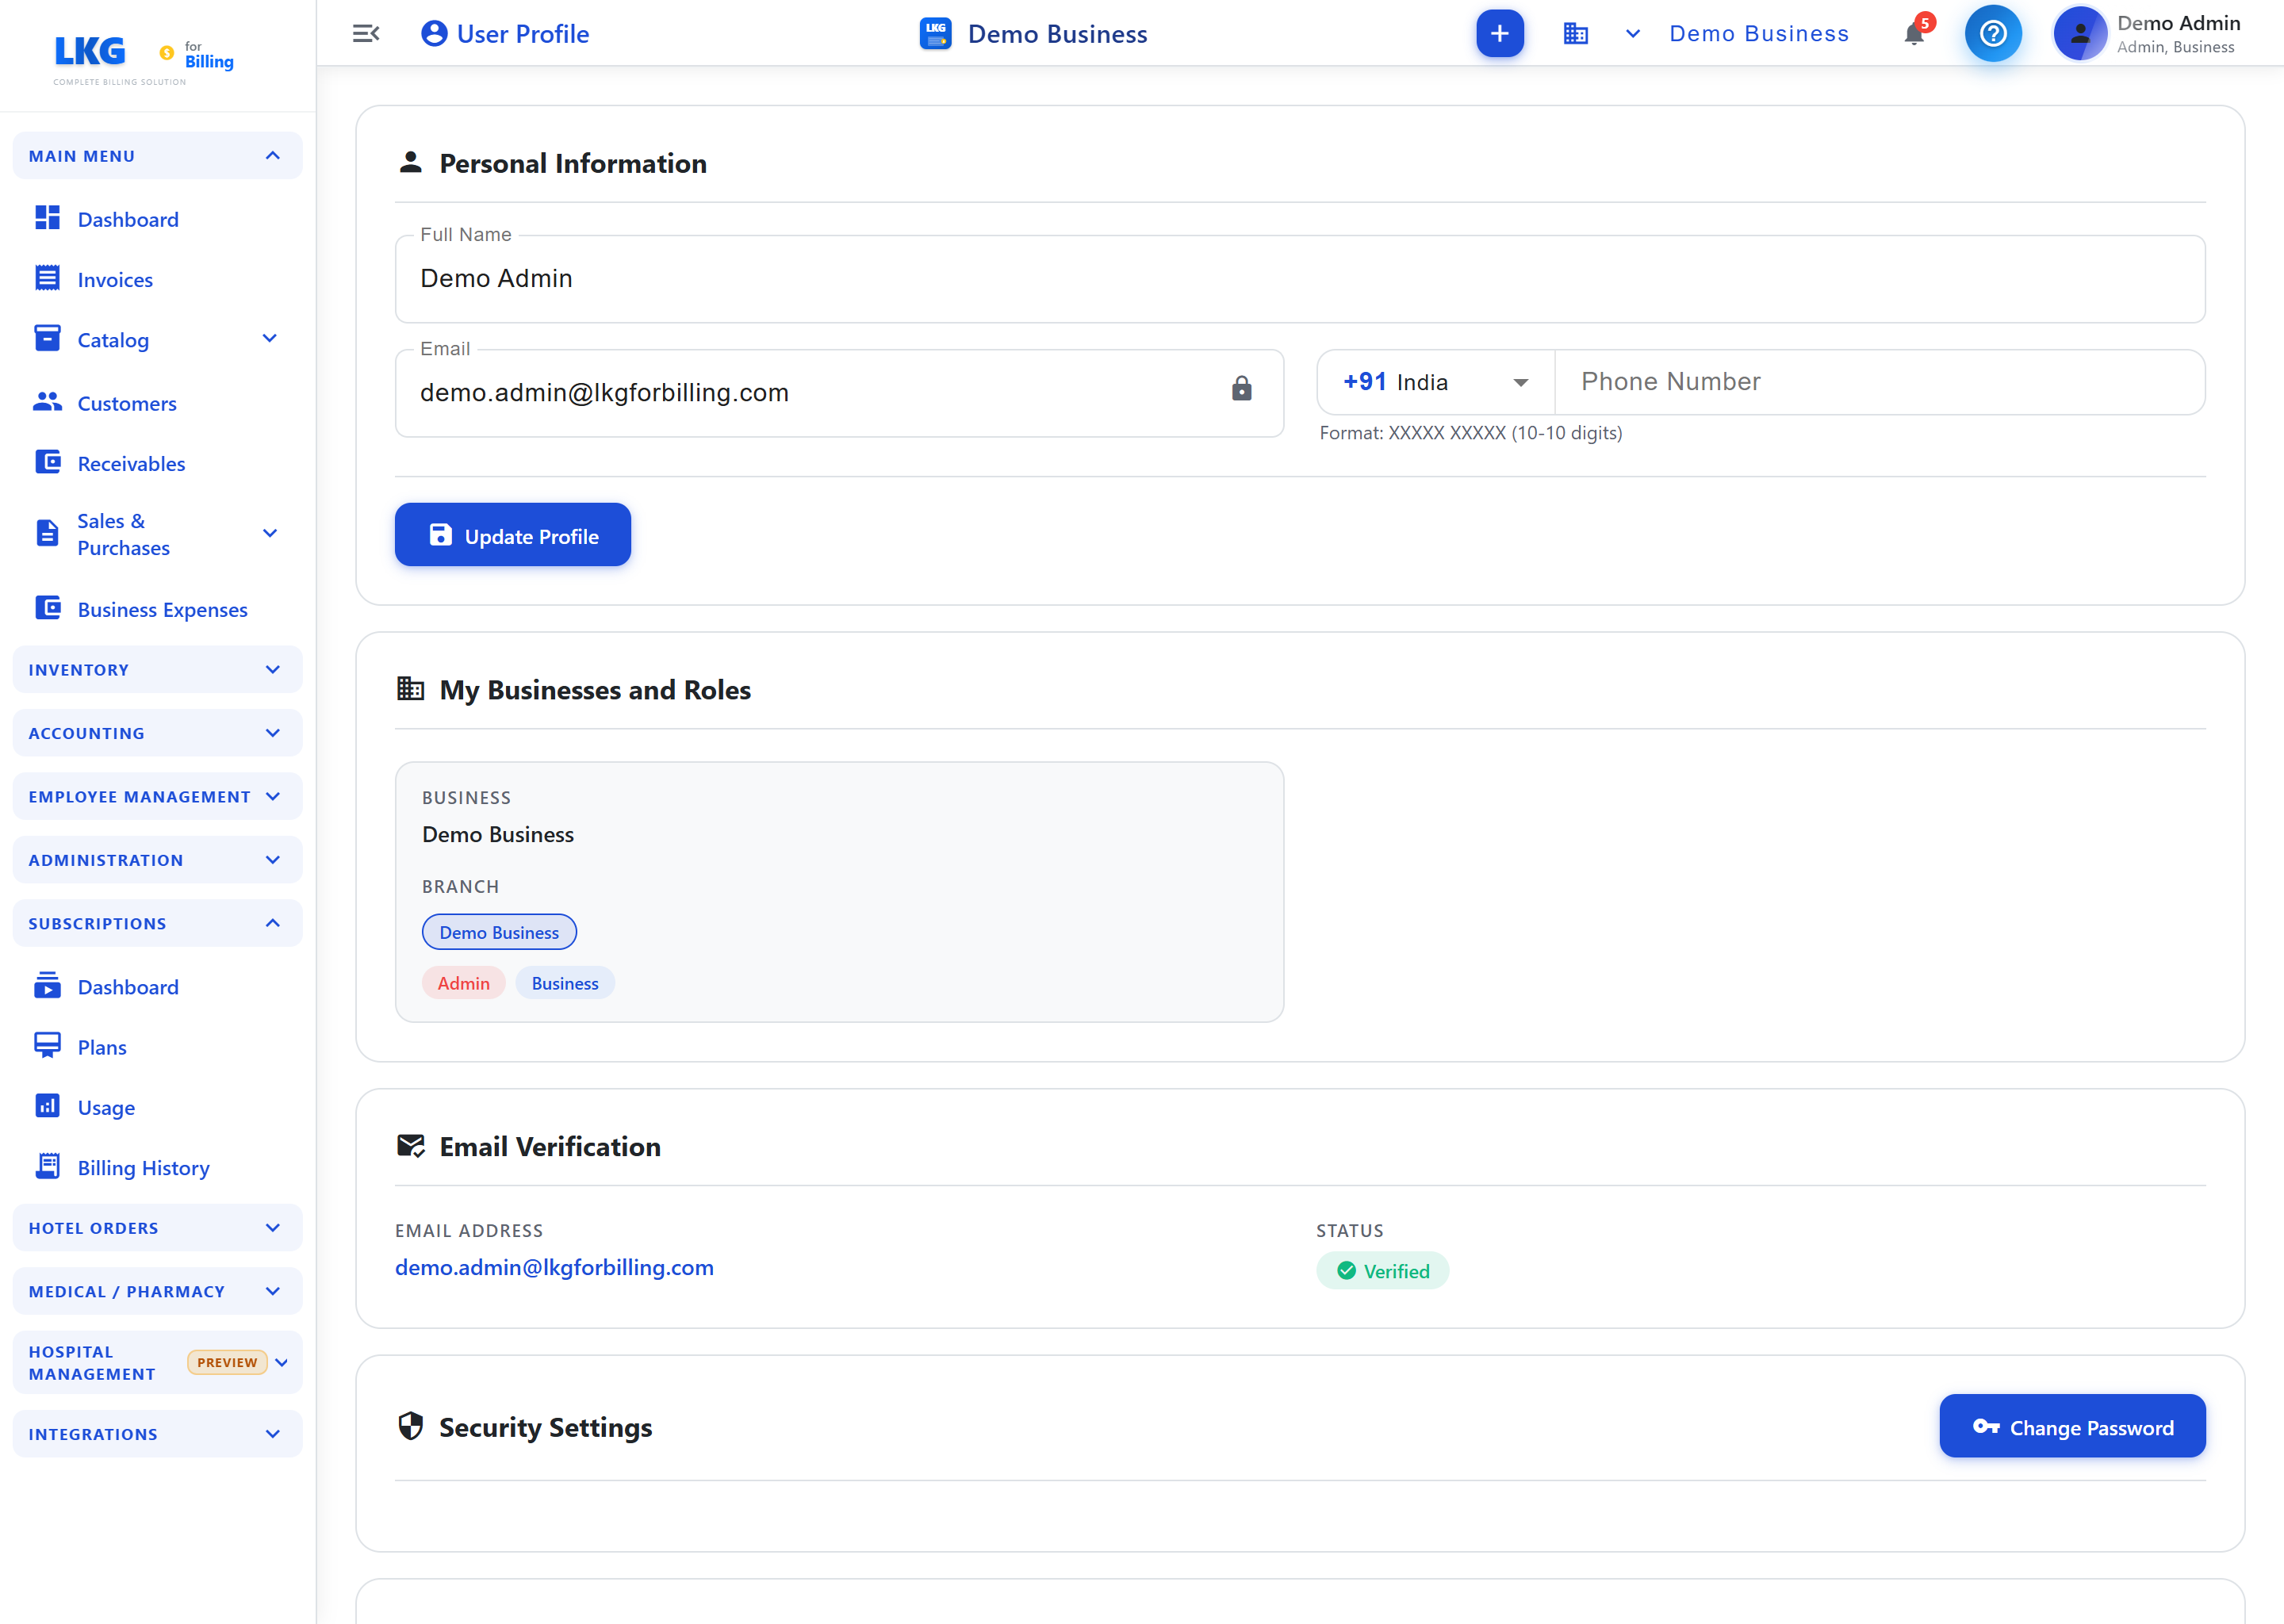2284x1624 pixels.
Task: Click the Full Name input field
Action: (1300, 279)
